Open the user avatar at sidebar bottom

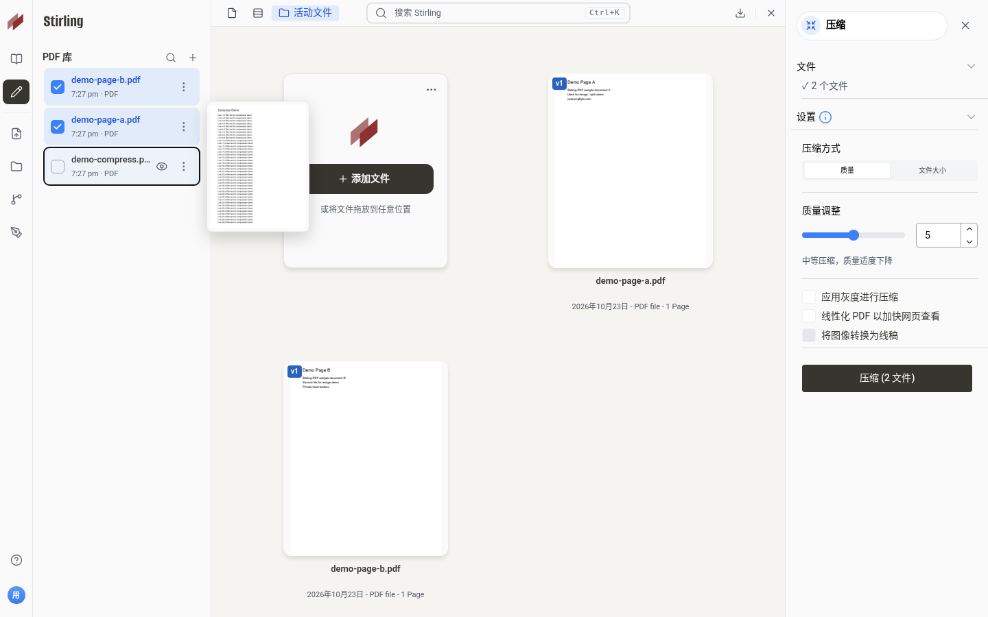[x=16, y=595]
